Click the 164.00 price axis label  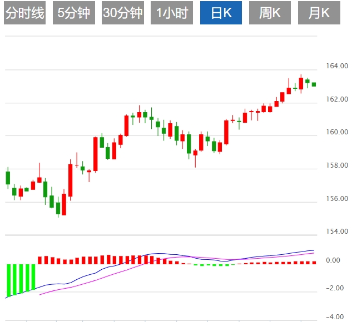(337, 66)
